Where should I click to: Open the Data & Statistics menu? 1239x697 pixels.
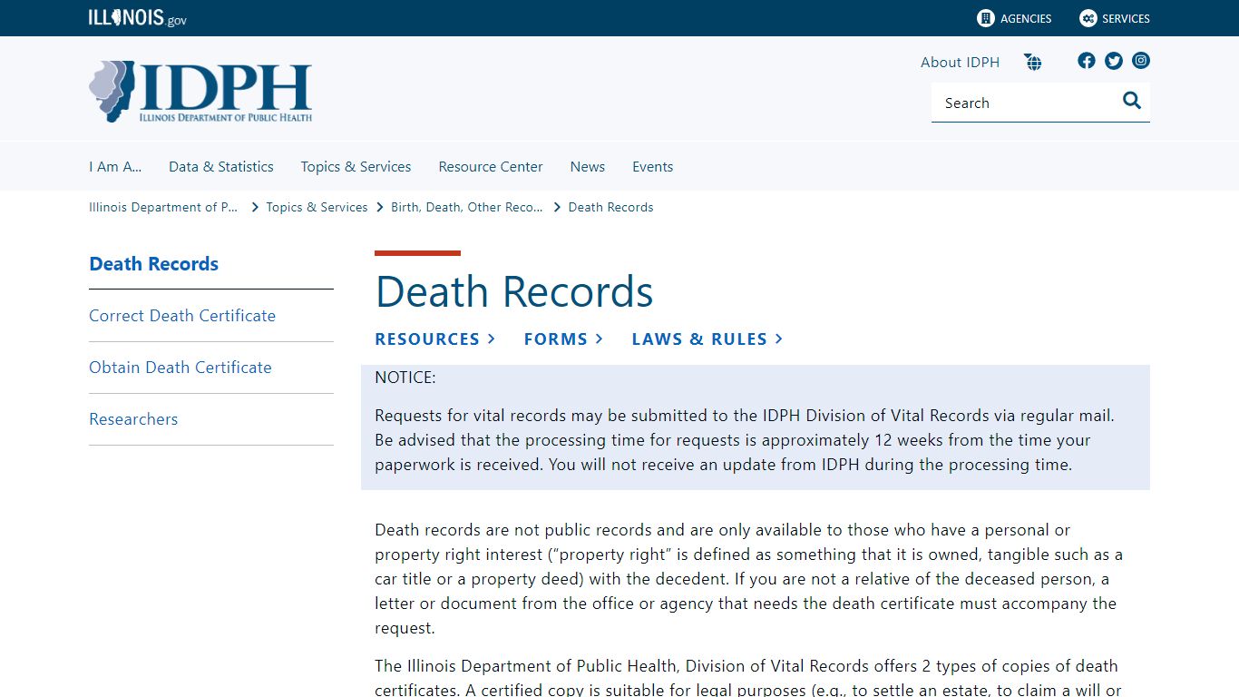(221, 167)
